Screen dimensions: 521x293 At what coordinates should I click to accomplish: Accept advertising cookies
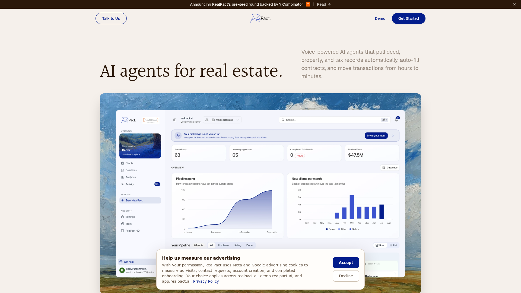(346, 263)
